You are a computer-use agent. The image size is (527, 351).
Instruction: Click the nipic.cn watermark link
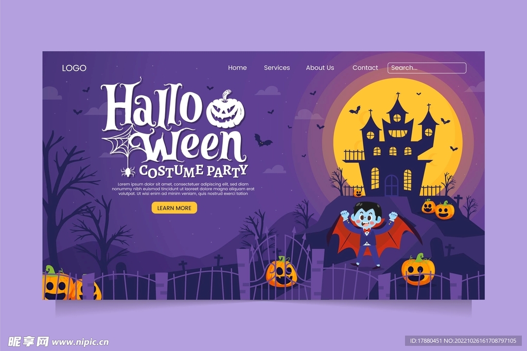[80, 342]
